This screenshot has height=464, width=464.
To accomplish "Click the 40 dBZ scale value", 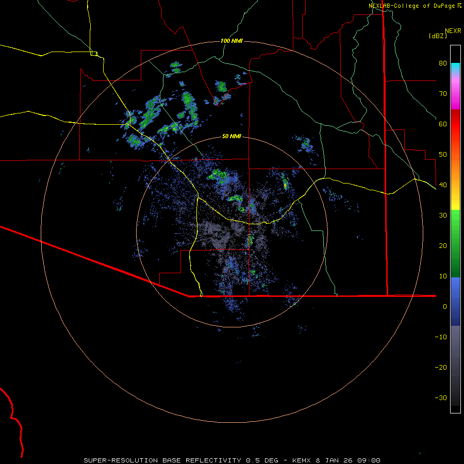I will (443, 185).
